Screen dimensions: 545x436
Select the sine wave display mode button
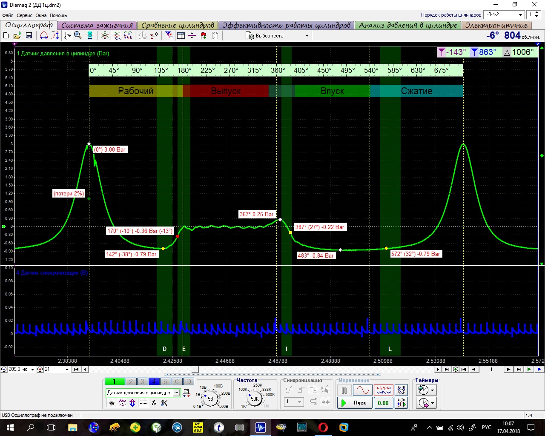[x=362, y=390]
